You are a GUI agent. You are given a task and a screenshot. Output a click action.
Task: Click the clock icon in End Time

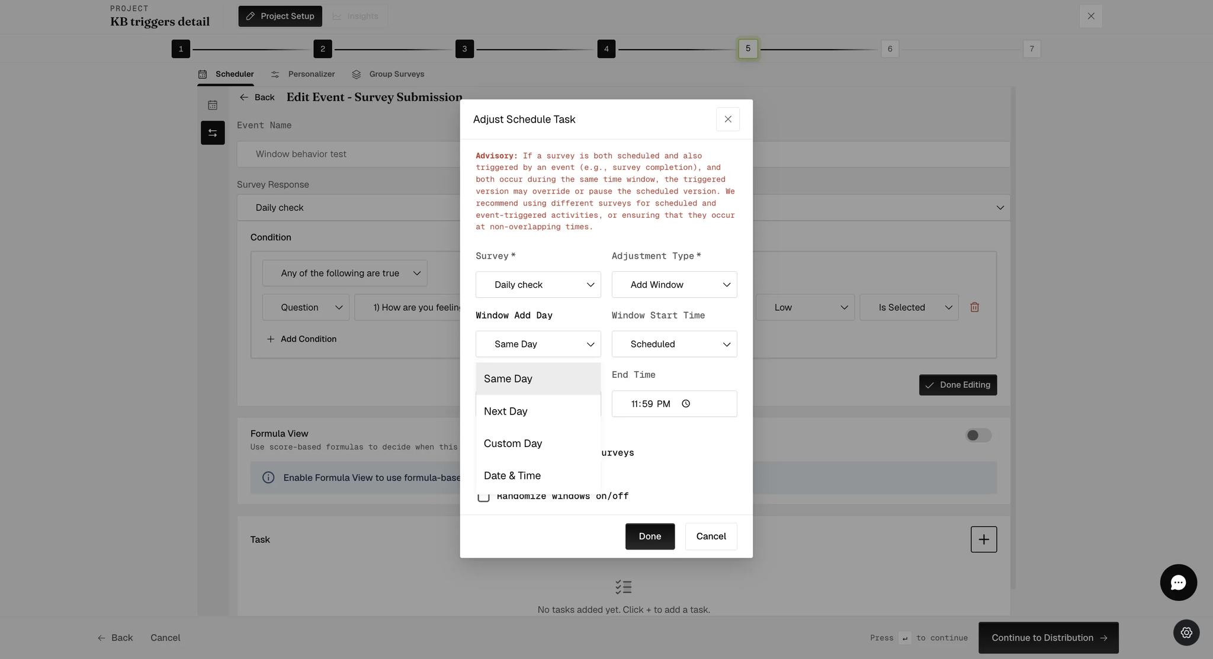[686, 404]
